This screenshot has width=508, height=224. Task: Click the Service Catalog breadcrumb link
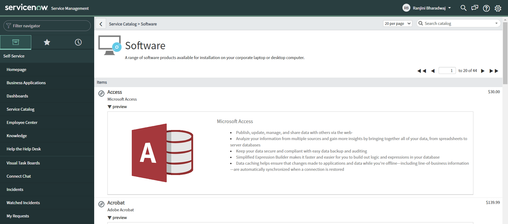pyautogui.click(x=123, y=24)
